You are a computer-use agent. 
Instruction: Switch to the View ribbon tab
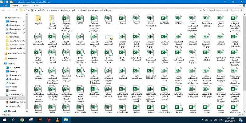(36, 6)
